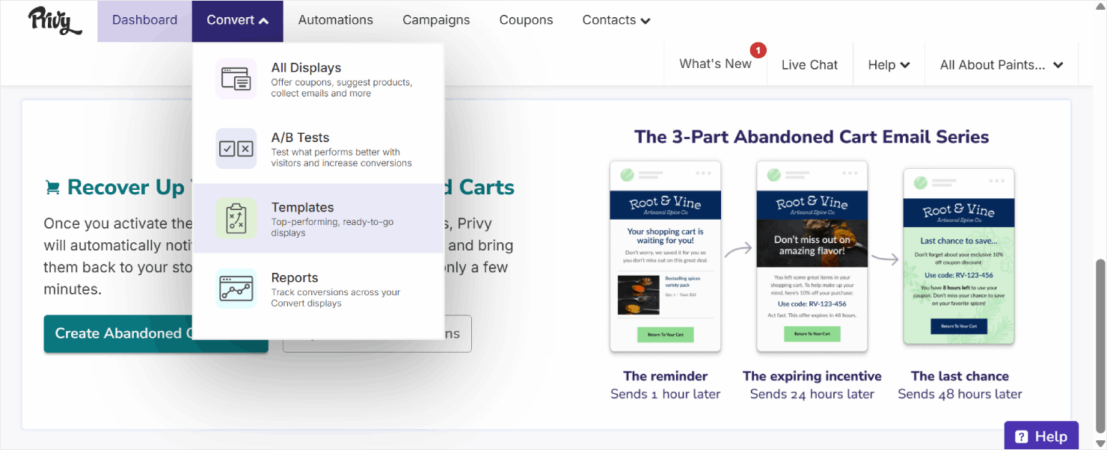1107x450 pixels.
Task: Select the Templates clipboard icon
Action: click(x=236, y=218)
